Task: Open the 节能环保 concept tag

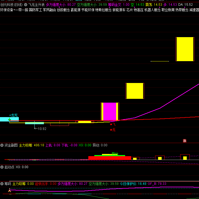Action: pyautogui.click(x=88, y=10)
